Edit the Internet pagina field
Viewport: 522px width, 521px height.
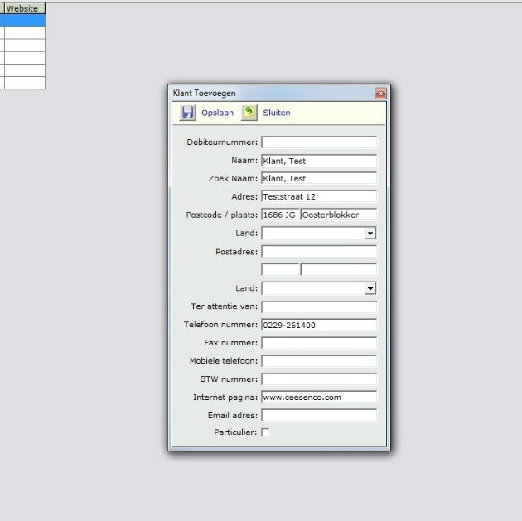pos(318,398)
